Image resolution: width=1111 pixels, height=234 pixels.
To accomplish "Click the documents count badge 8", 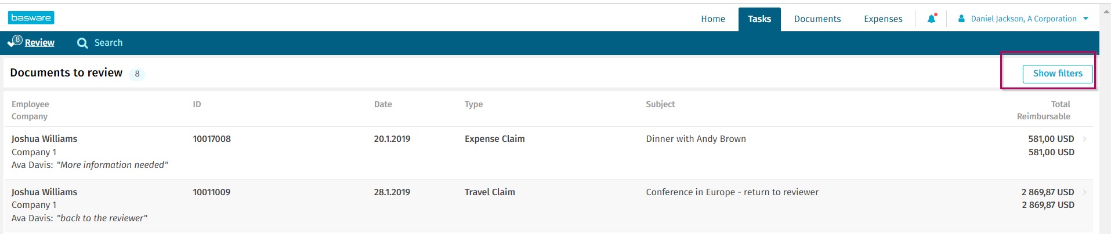I will [137, 74].
